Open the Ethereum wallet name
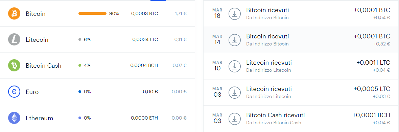This screenshot has width=399, height=132. click(40, 118)
